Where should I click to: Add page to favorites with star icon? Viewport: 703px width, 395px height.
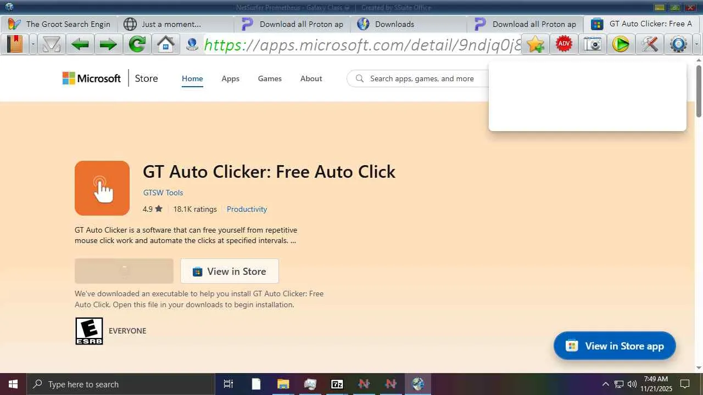click(x=535, y=44)
